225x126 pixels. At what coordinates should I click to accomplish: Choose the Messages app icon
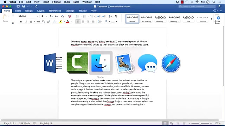click(x=147, y=63)
